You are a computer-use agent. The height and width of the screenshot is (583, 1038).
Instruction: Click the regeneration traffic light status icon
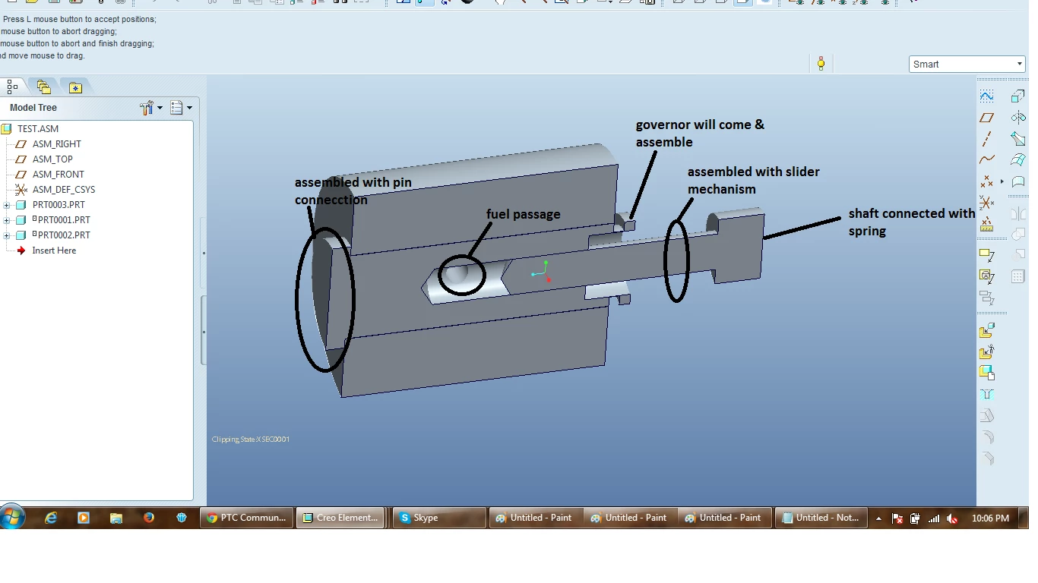click(821, 64)
